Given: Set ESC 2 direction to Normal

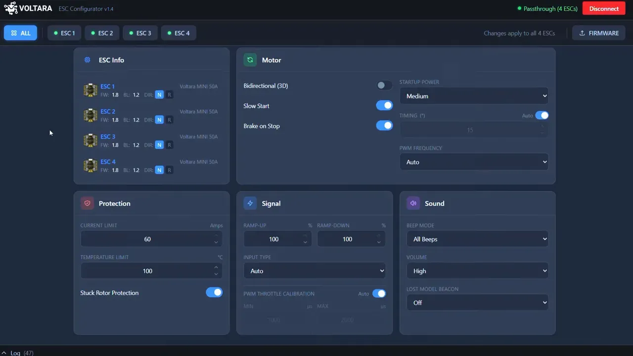Looking at the screenshot, I should point(159,120).
